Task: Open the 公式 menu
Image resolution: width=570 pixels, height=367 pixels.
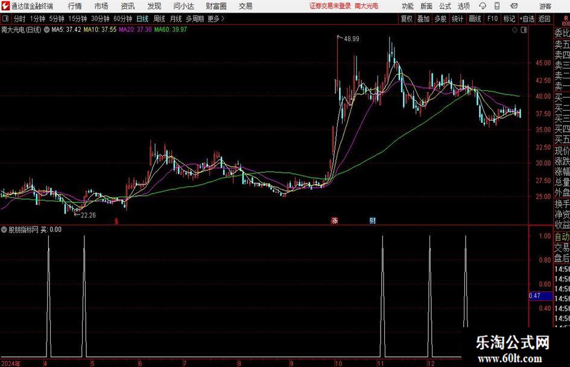Action: [x=445, y=6]
